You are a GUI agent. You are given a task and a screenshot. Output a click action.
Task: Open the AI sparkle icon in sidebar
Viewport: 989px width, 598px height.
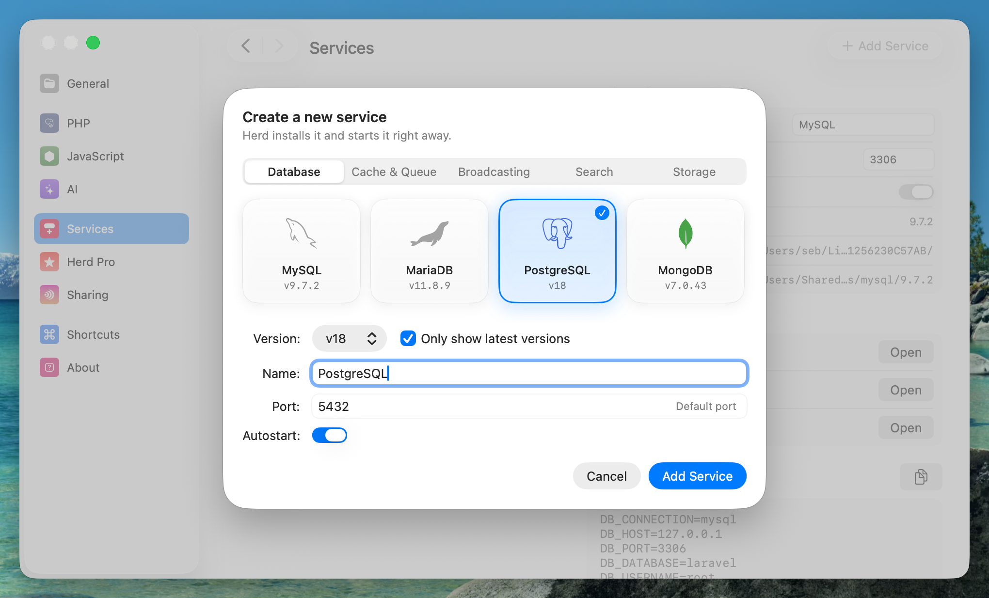[49, 189]
